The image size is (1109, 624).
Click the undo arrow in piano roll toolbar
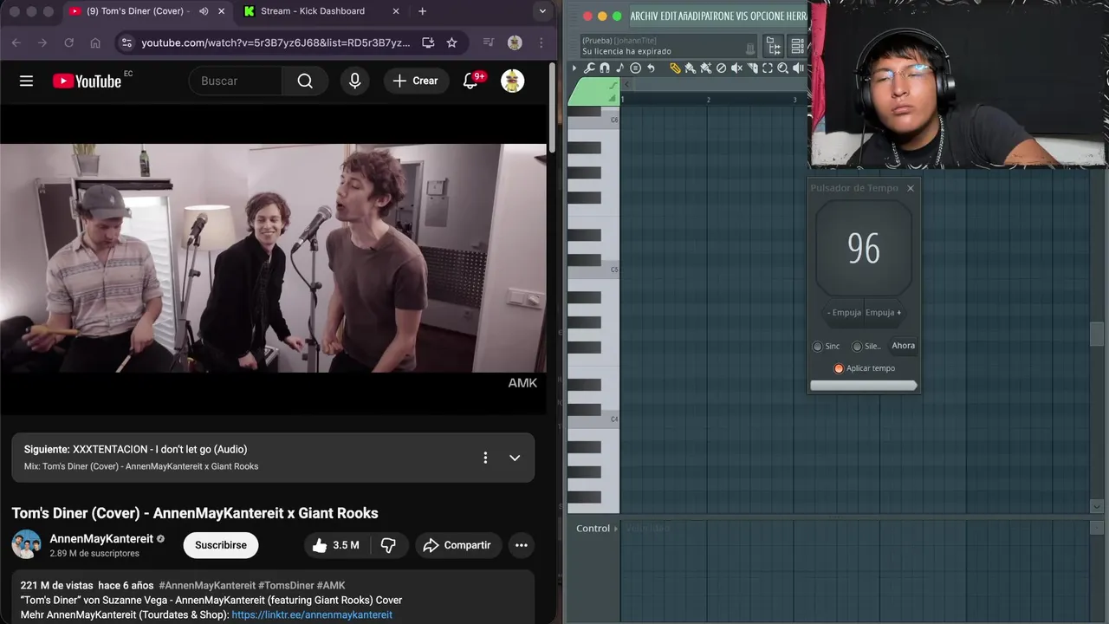pos(651,68)
